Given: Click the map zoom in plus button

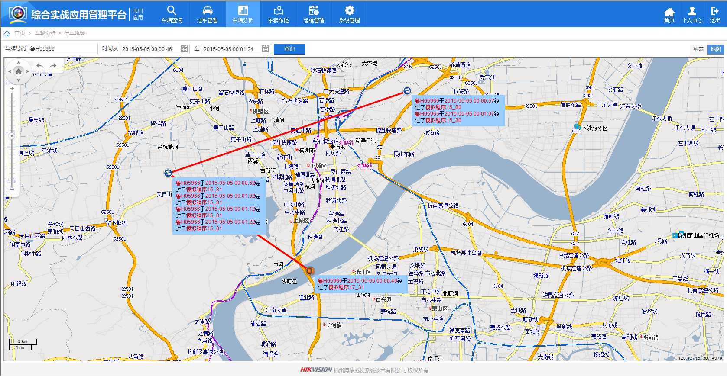Looking at the screenshot, I should [12, 89].
